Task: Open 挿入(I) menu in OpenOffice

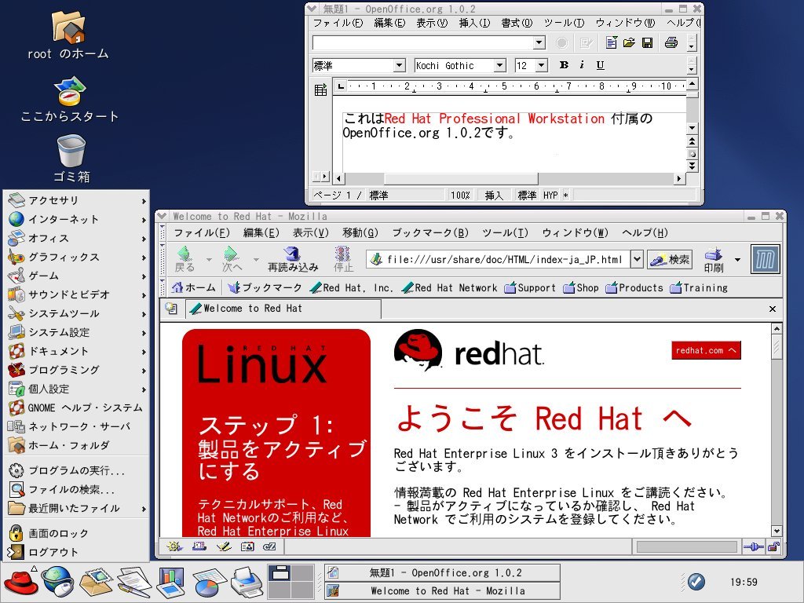Action: pos(474,23)
